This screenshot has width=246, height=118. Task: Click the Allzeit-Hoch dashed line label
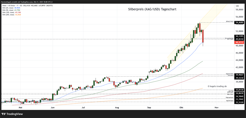coord(229,21)
